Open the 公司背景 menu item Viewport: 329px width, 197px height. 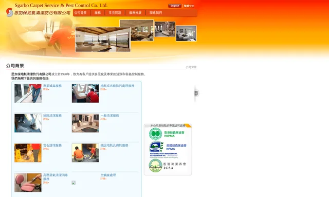tap(80, 13)
